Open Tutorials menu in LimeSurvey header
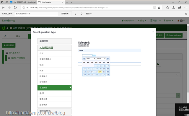Image resolution: width=189 pixels, height=116 pixels. 128,21
